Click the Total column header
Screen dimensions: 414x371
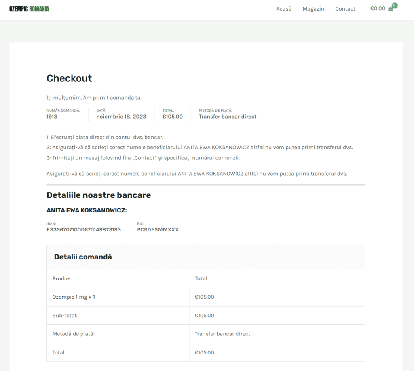pyautogui.click(x=201, y=278)
